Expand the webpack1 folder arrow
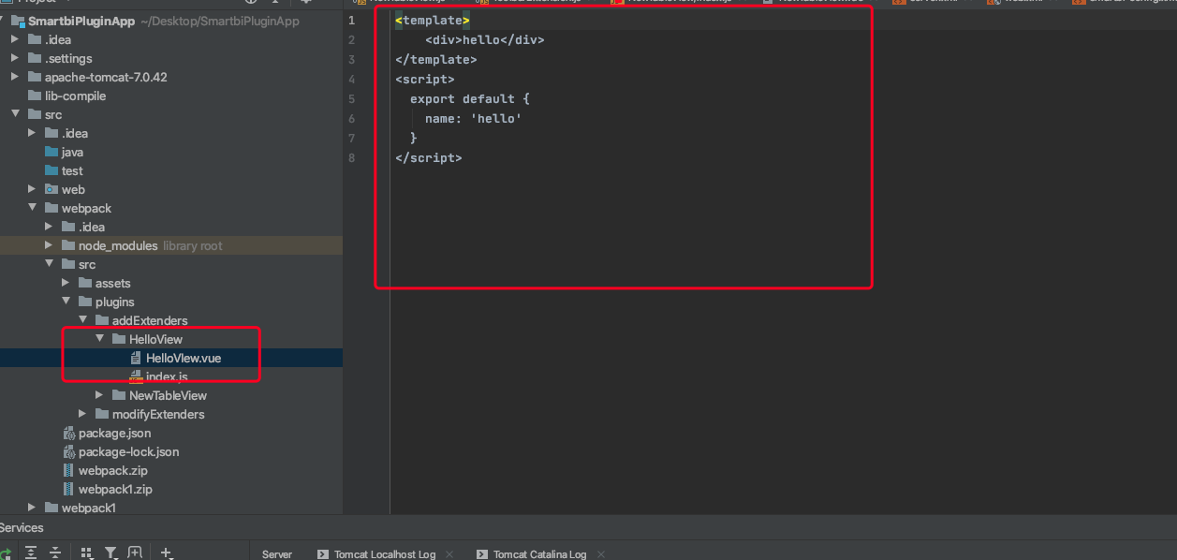 point(32,508)
